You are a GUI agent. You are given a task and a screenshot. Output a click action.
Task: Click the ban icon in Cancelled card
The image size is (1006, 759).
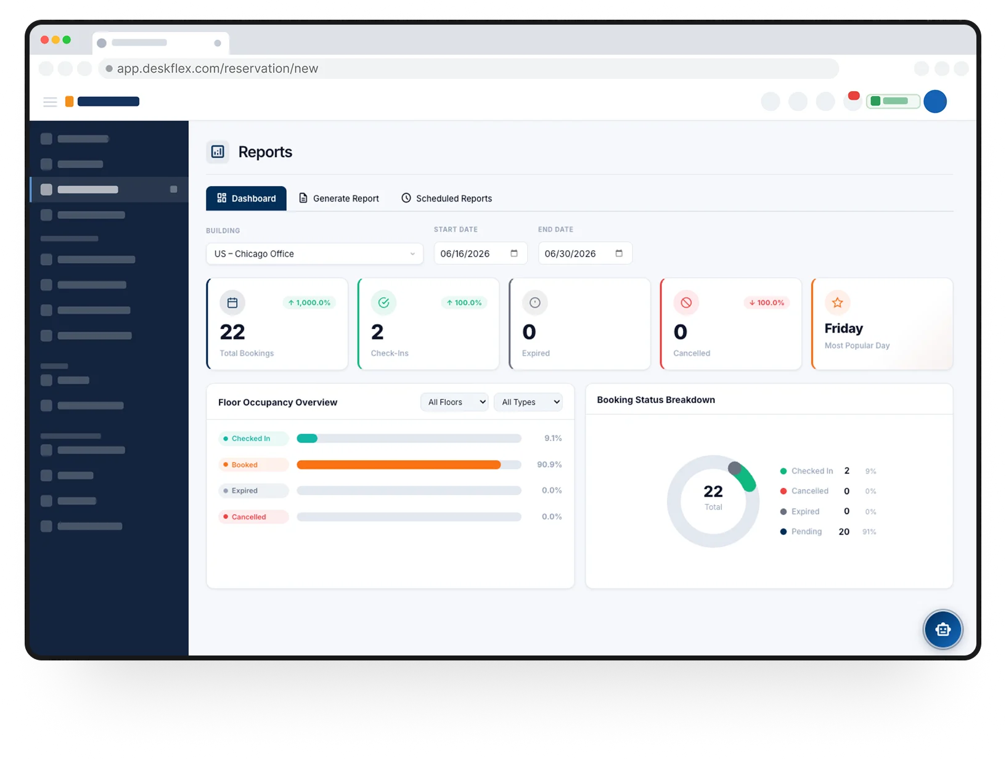(x=686, y=302)
